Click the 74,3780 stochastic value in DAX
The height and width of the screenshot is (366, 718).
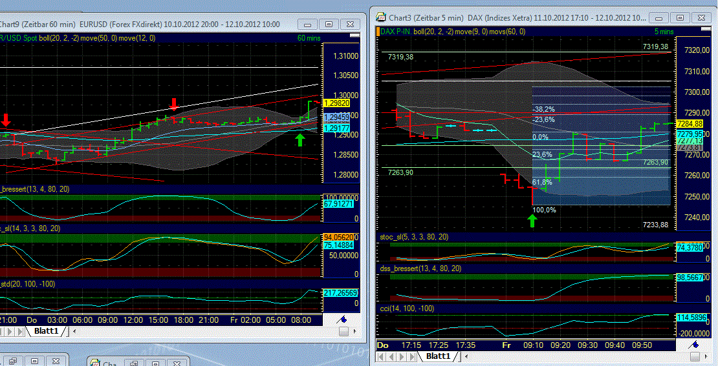tap(689, 247)
